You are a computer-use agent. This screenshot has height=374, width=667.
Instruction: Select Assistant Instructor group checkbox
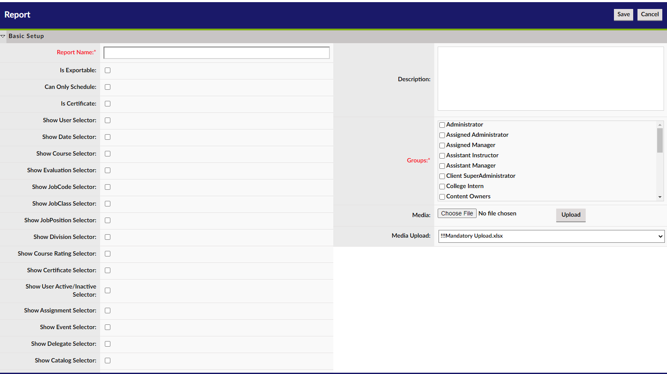[x=442, y=156]
